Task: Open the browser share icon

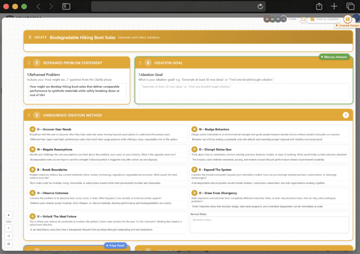Action: coord(319,6)
